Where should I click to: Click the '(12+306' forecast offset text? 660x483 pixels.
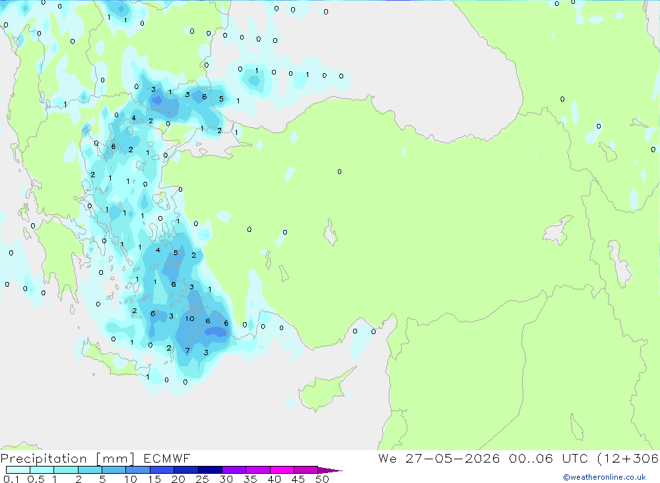pyautogui.click(x=628, y=458)
